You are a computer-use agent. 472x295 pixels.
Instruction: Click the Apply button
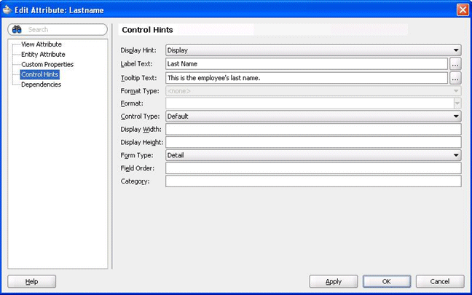(x=334, y=281)
